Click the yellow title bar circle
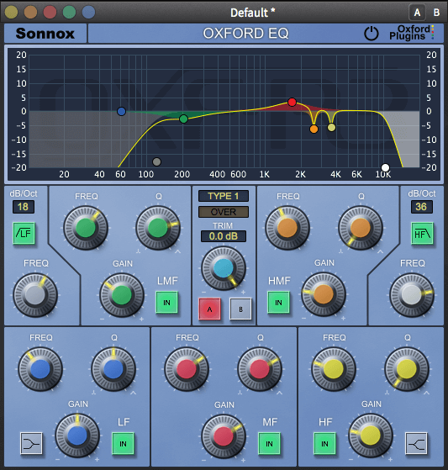This screenshot has width=448, height=470. 12,13
